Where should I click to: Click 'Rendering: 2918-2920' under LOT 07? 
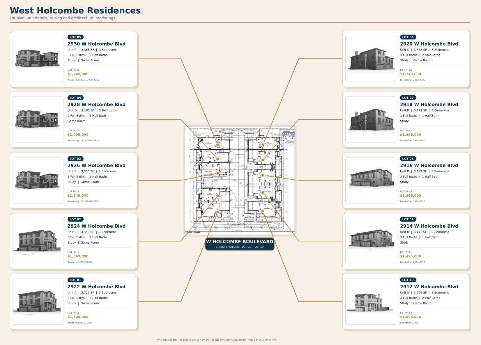(x=413, y=140)
